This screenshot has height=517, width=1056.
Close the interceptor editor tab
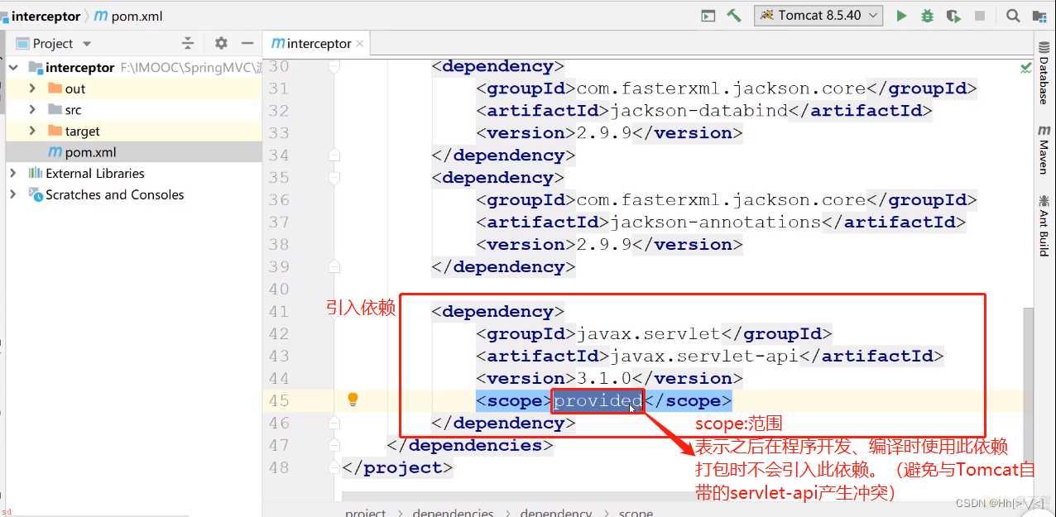361,44
